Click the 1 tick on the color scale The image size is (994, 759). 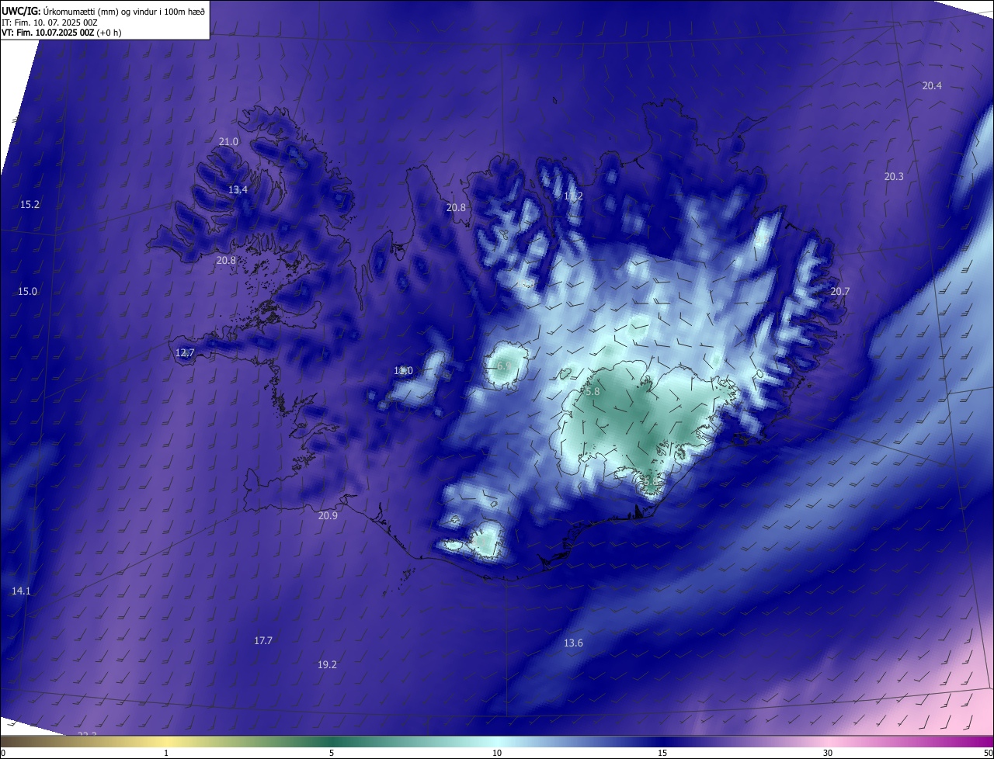point(166,754)
